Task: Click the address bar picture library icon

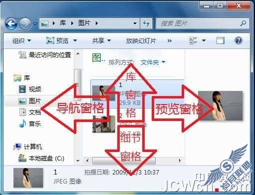Action: [x=44, y=23]
